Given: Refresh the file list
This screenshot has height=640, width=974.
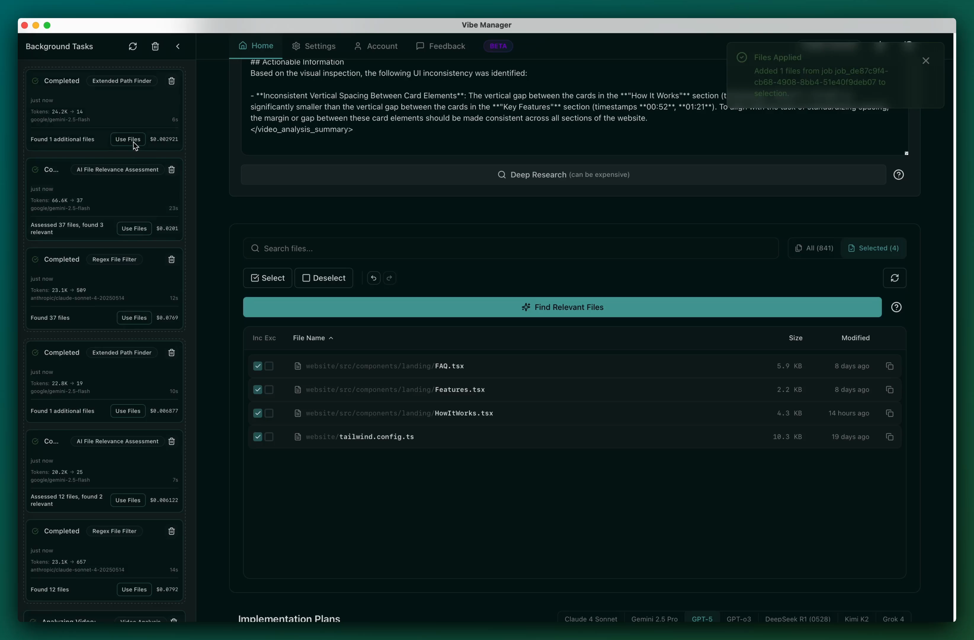Looking at the screenshot, I should pyautogui.click(x=894, y=278).
